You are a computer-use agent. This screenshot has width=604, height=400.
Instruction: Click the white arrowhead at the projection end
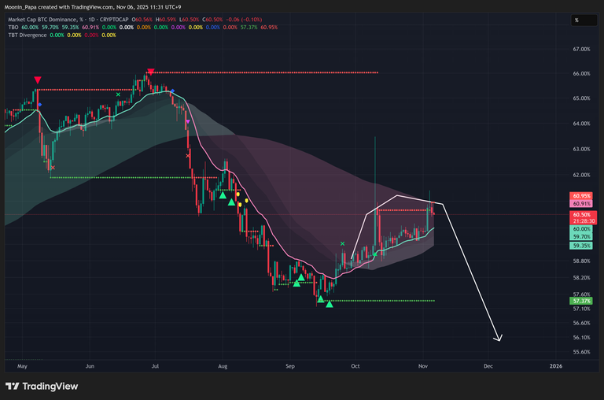(498, 338)
